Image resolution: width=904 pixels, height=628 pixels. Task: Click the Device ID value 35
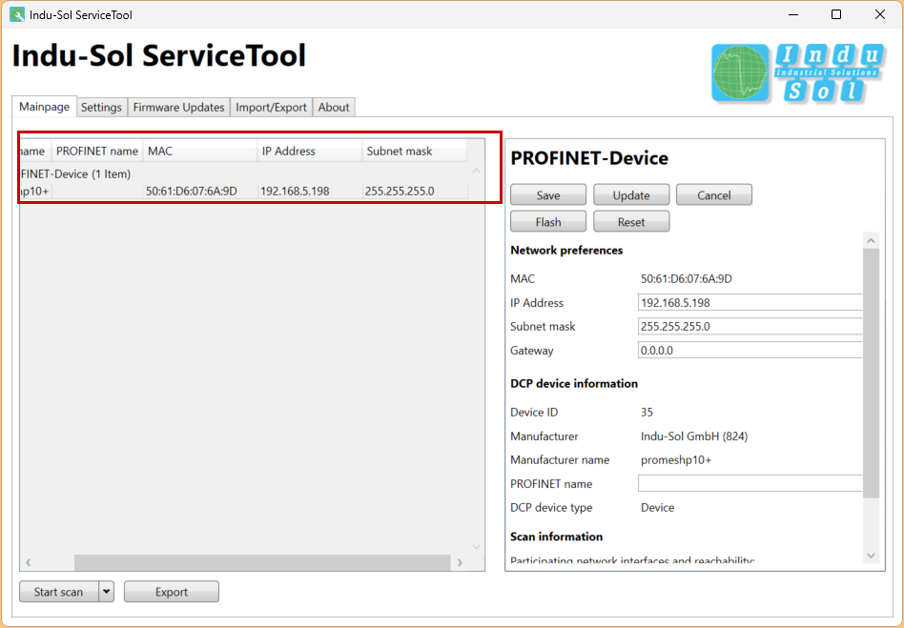(x=647, y=412)
